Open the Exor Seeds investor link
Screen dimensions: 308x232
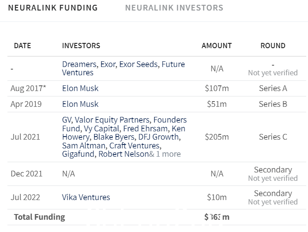tap(138, 64)
